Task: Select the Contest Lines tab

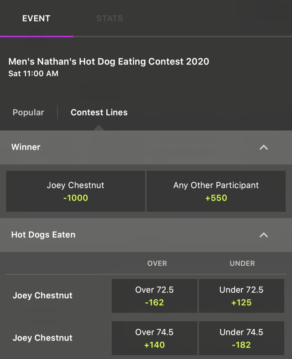Action: (x=99, y=112)
